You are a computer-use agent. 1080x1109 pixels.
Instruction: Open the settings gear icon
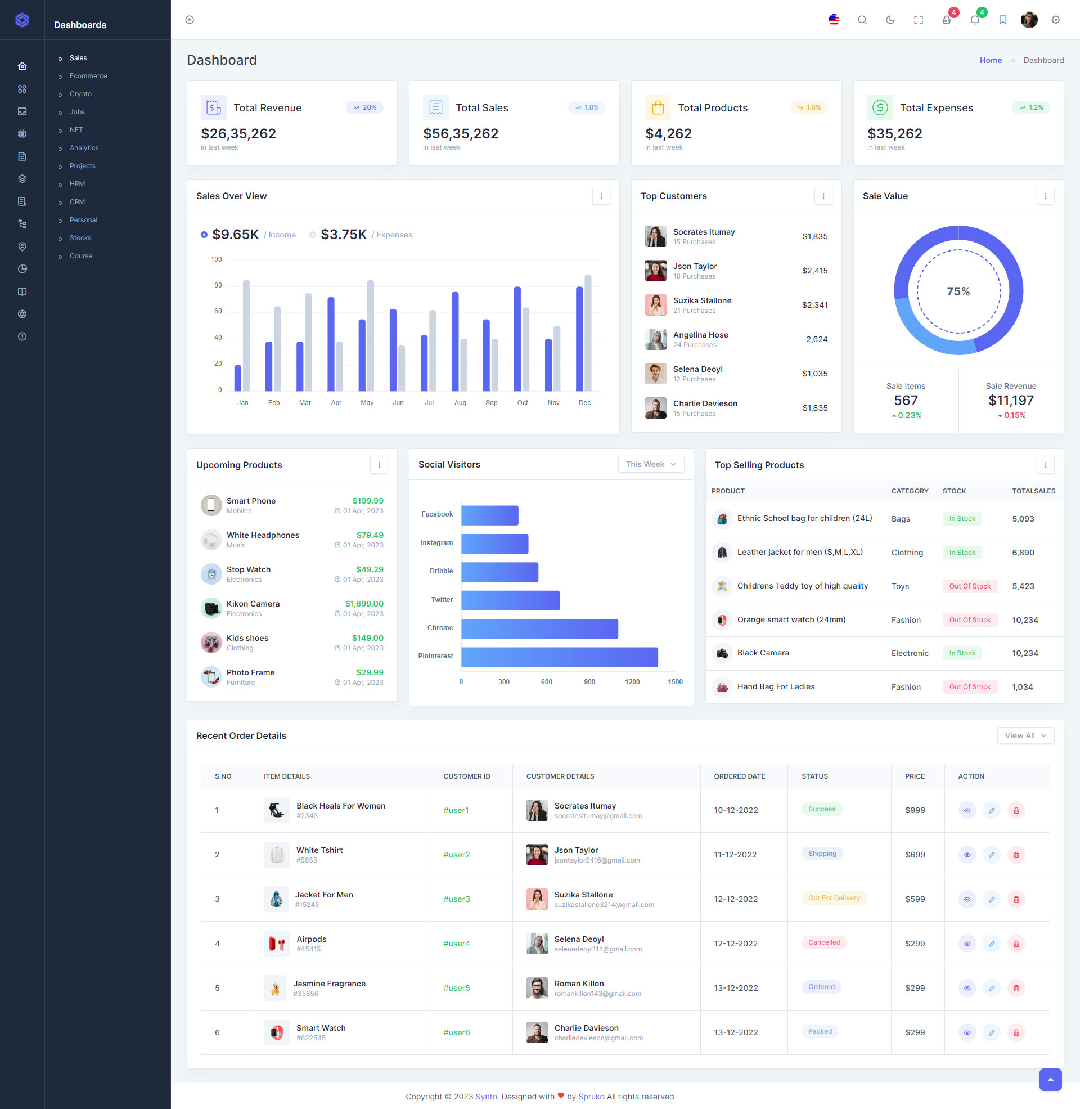1055,20
